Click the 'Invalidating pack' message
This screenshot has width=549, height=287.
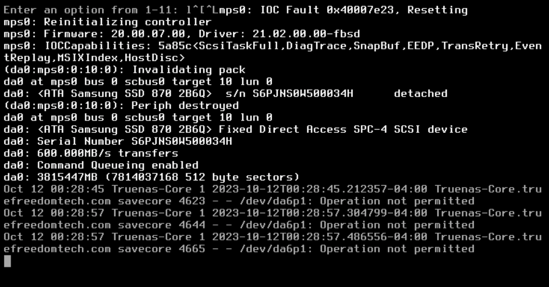[x=189, y=69]
